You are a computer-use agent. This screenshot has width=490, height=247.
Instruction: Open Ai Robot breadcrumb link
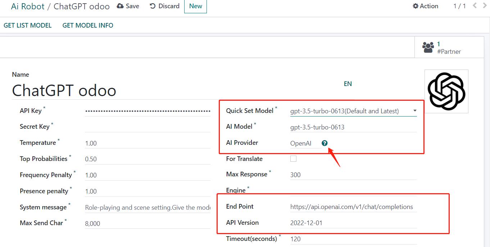[28, 6]
